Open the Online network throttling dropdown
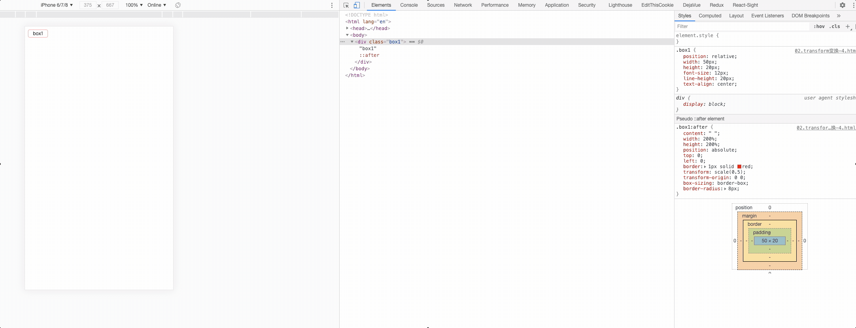This screenshot has height=328, width=856. (157, 5)
